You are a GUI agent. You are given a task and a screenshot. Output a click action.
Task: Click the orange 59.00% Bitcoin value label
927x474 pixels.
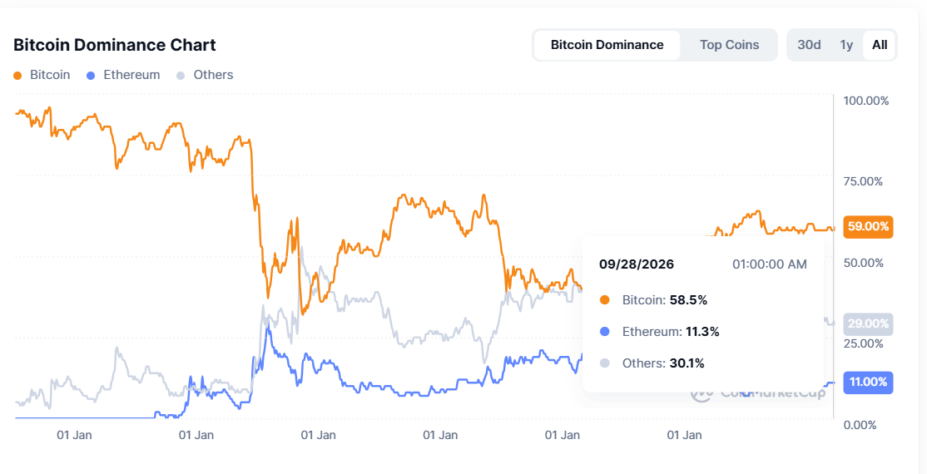tap(868, 226)
